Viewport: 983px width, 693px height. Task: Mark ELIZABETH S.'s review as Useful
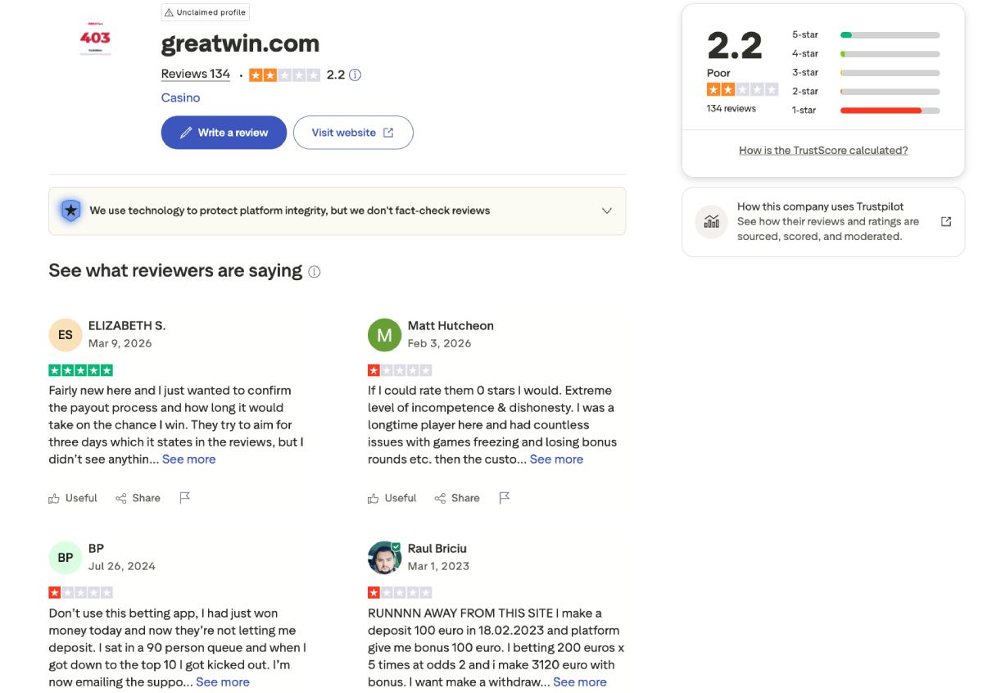tap(72, 497)
